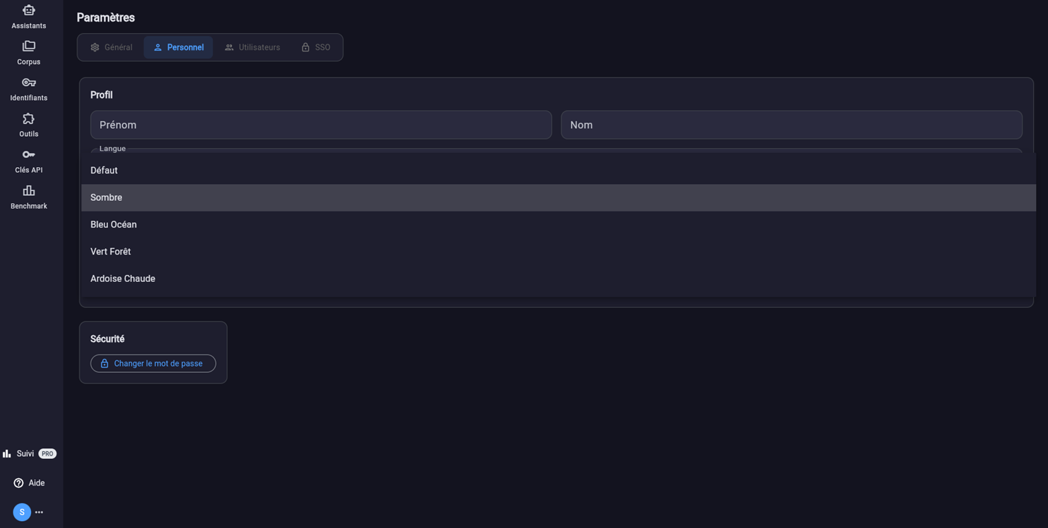
Task: Click the Profil section heading
Action: 102,94
